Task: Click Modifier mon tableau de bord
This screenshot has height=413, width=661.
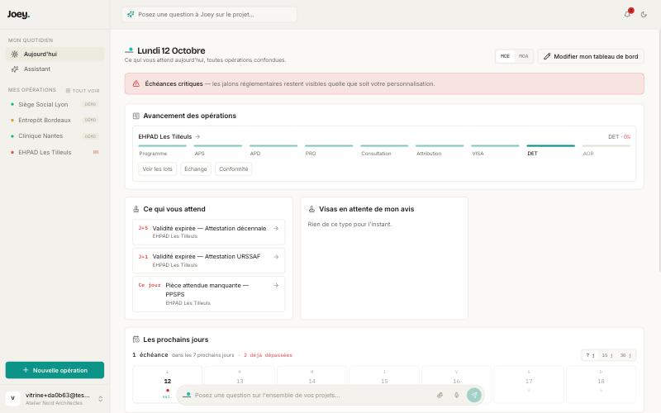Action: (x=591, y=56)
